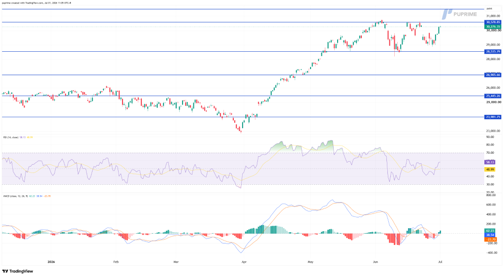This screenshot has height=277, width=504.
Task: Click the 29,000.00 price axis tick
Action: (x=493, y=45)
